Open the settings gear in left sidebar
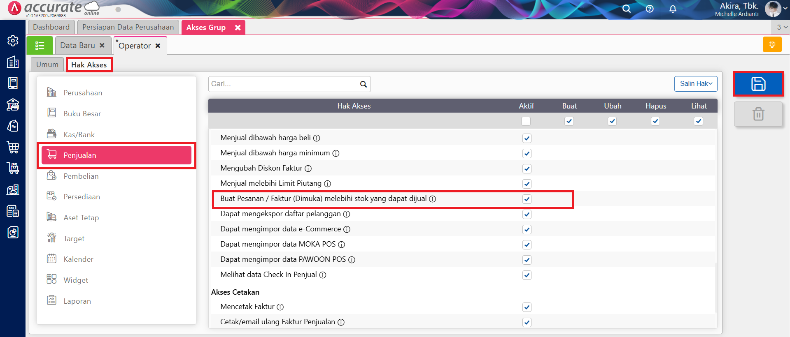790x337 pixels. coord(13,41)
